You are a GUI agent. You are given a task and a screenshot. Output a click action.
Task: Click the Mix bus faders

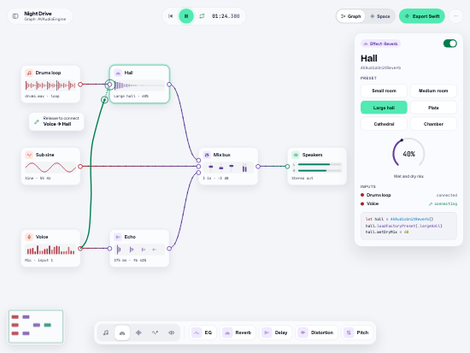tap(228, 168)
